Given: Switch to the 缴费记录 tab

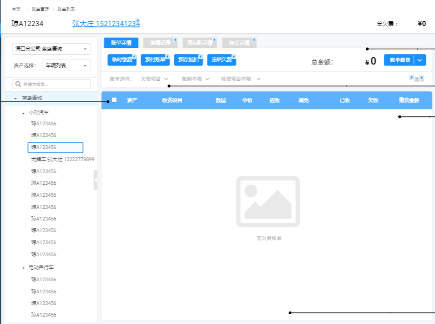Looking at the screenshot, I should click(x=160, y=43).
